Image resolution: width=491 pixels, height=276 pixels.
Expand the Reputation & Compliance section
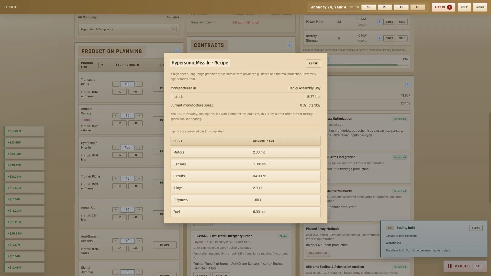(x=174, y=29)
